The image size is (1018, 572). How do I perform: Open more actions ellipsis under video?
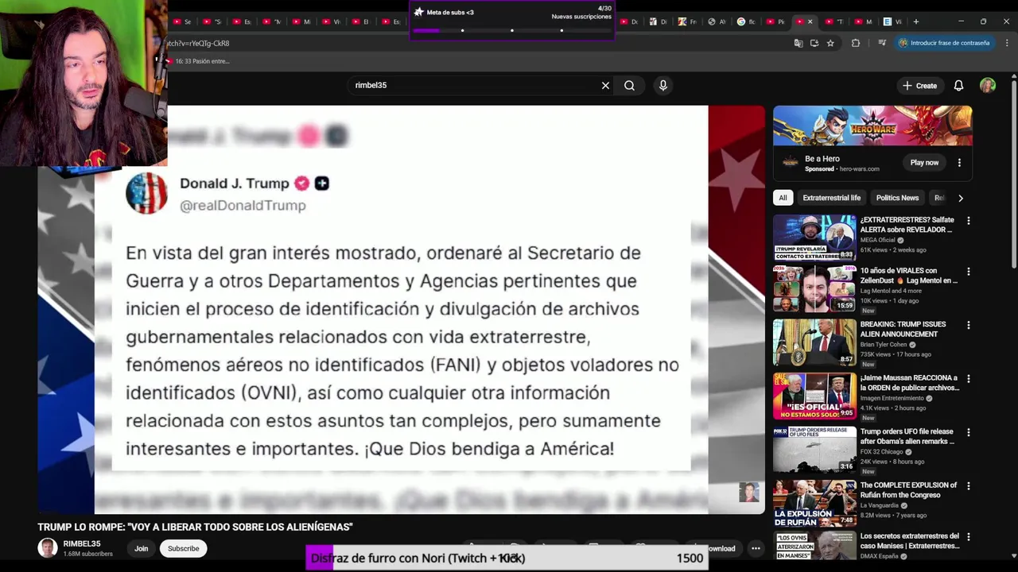(756, 548)
